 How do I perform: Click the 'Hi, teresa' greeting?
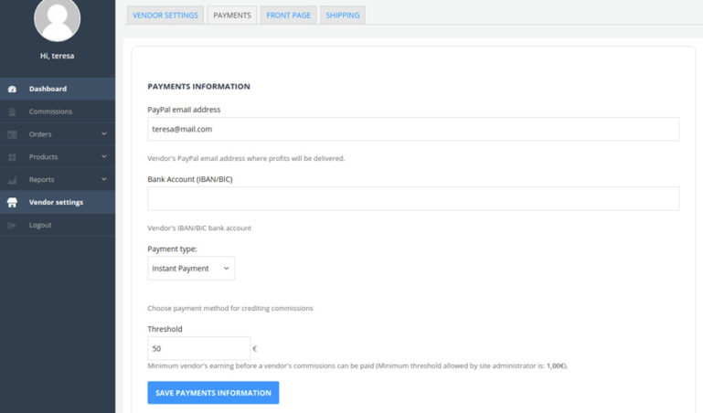tap(57, 56)
